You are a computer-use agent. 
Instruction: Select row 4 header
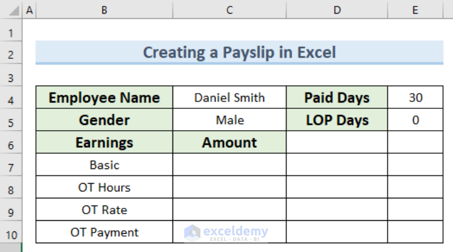[11, 98]
